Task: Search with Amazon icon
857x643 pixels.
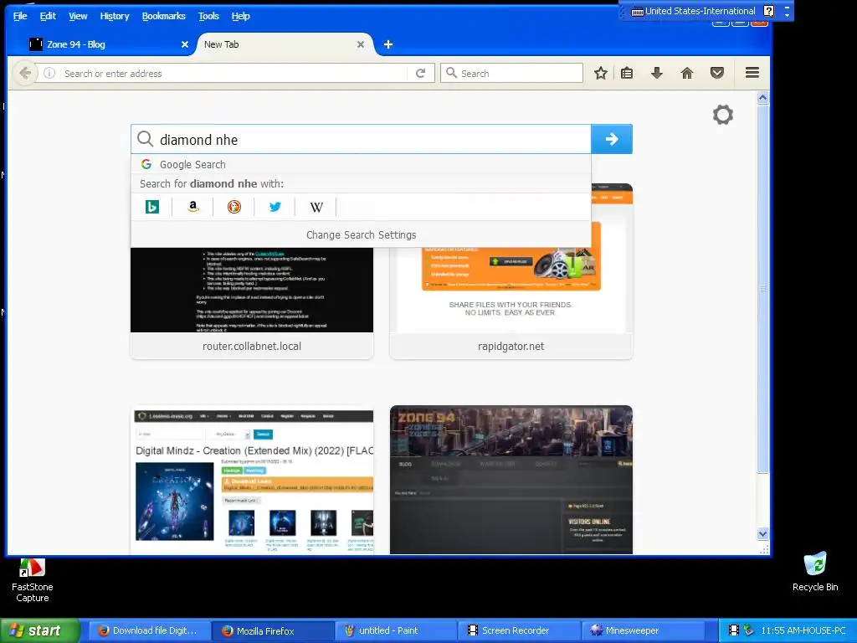Action: click(x=193, y=207)
